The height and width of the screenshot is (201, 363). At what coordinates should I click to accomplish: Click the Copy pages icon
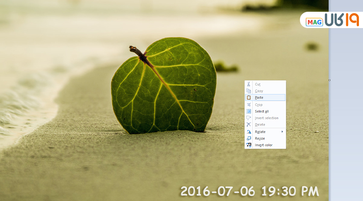pyautogui.click(x=248, y=91)
